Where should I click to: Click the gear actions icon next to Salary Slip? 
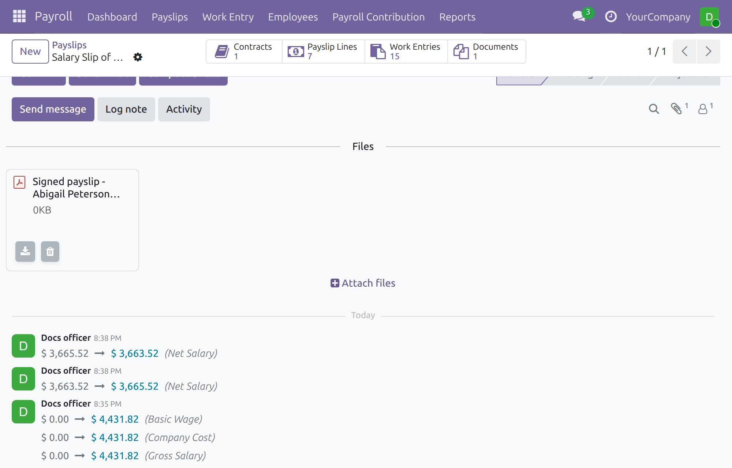[138, 57]
